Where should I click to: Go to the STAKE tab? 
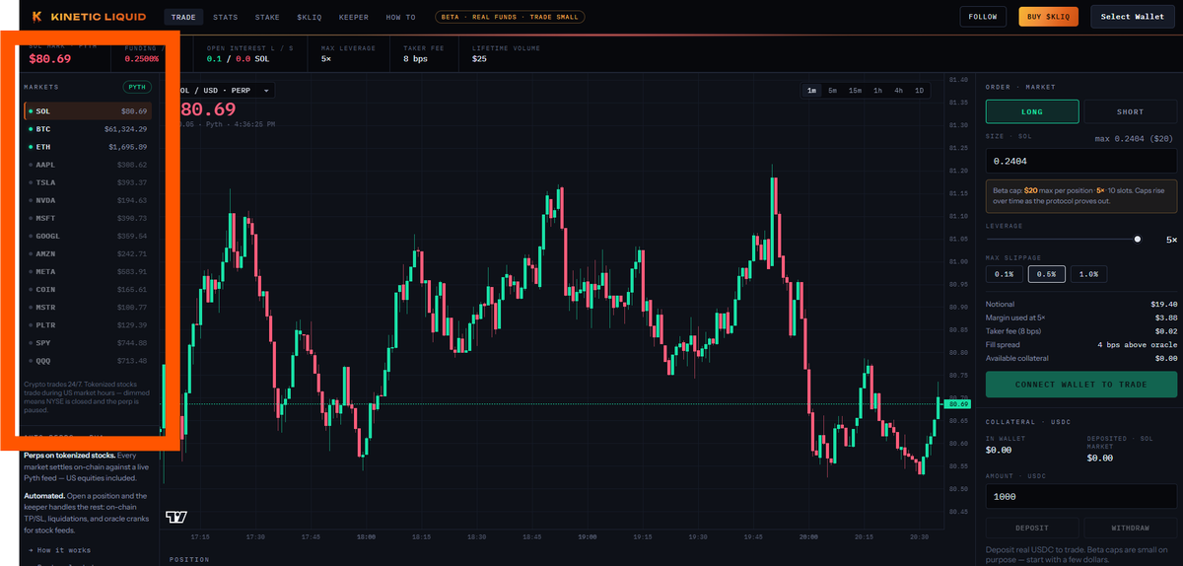[x=267, y=17]
